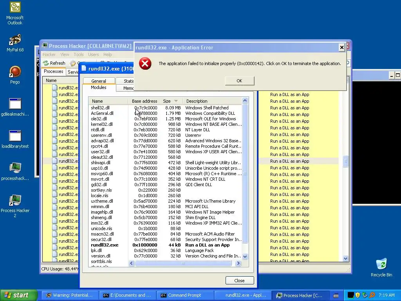This screenshot has width=401, height=301.
Task: Select sortkey.nls module row
Action: click(x=165, y=190)
